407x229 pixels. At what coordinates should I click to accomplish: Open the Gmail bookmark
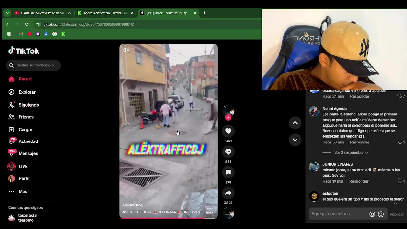21,34
